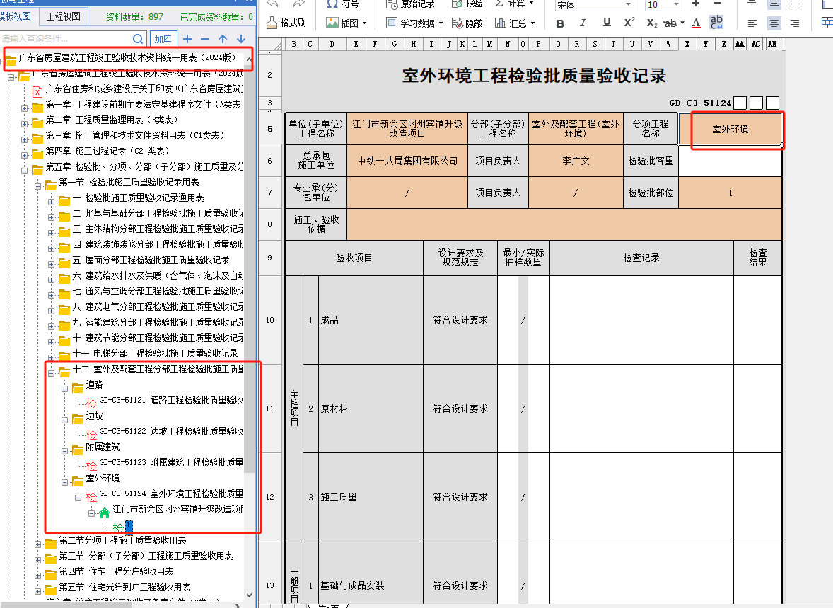Increase font size with the plus icon
Viewport: 833px width, 608px height.
point(696,4)
